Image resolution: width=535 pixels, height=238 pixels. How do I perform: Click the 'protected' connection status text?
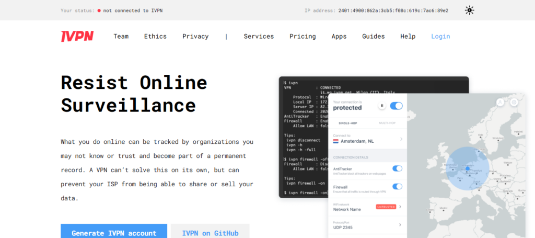pos(347,108)
